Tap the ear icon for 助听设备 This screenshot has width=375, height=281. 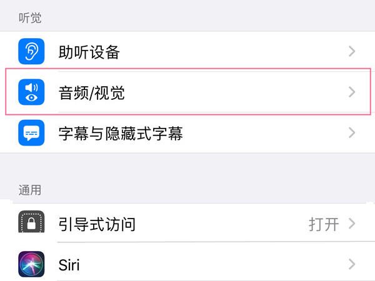pyautogui.click(x=31, y=51)
